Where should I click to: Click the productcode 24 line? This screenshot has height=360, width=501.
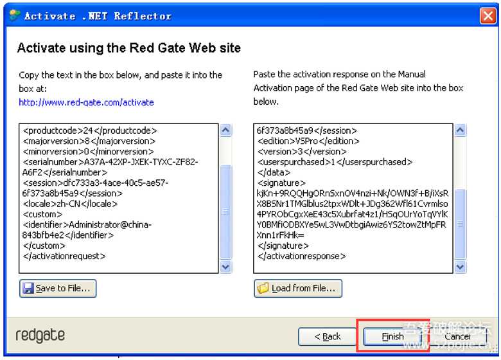(90, 130)
